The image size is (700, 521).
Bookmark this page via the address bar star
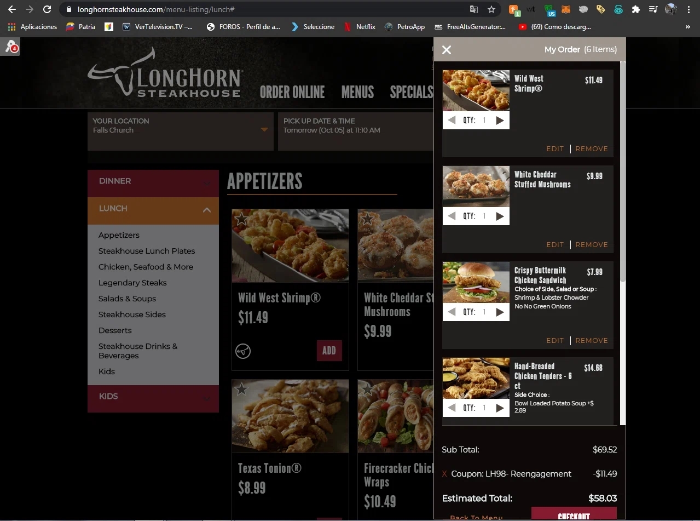pyautogui.click(x=491, y=9)
